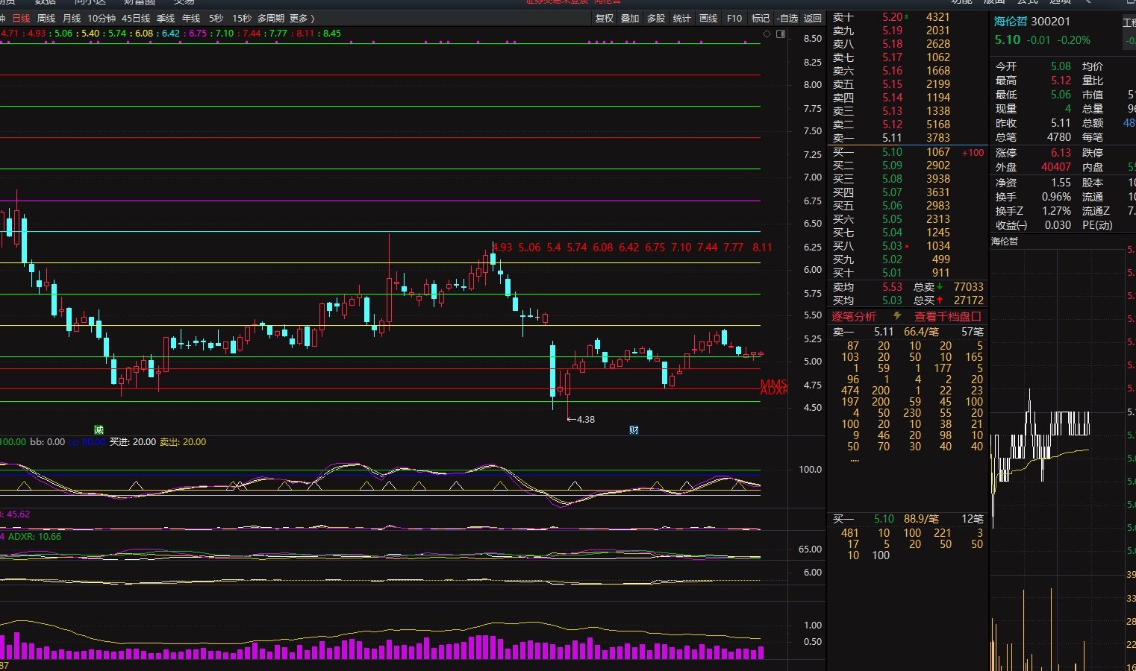Click the green down arrow next to 总卖
The width and height of the screenshot is (1136, 671).
[940, 287]
